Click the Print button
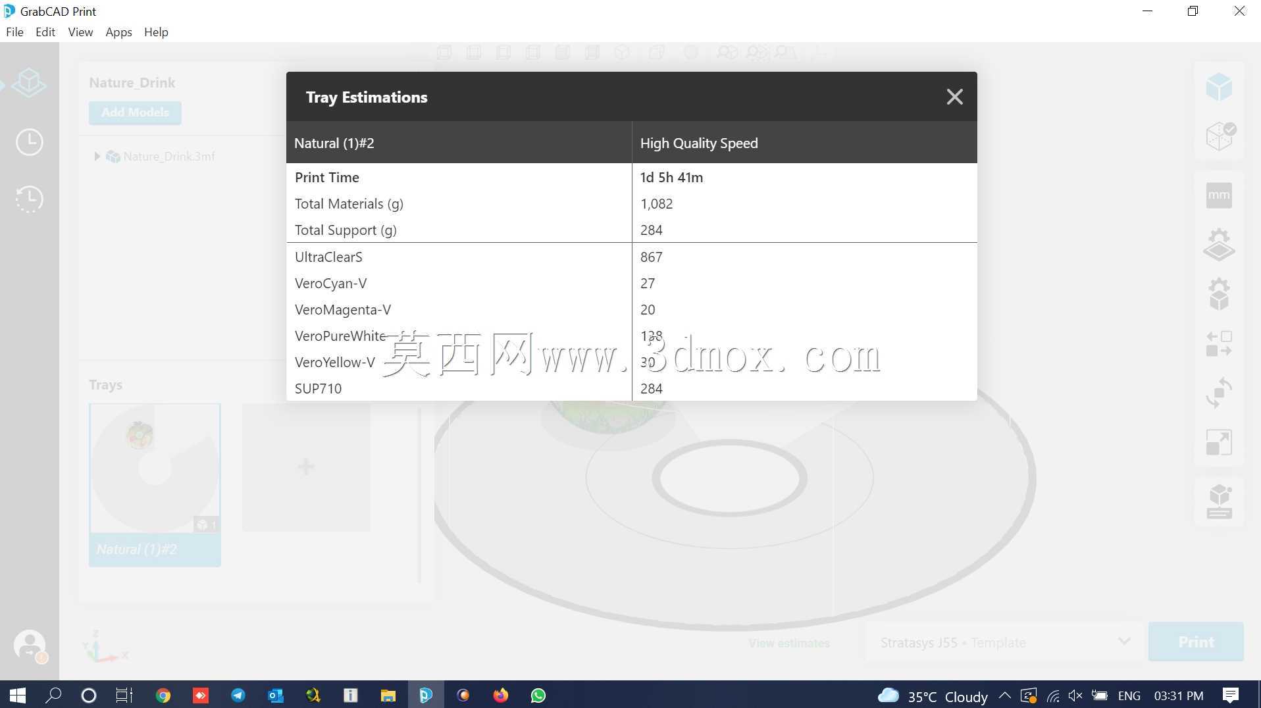 click(1196, 642)
